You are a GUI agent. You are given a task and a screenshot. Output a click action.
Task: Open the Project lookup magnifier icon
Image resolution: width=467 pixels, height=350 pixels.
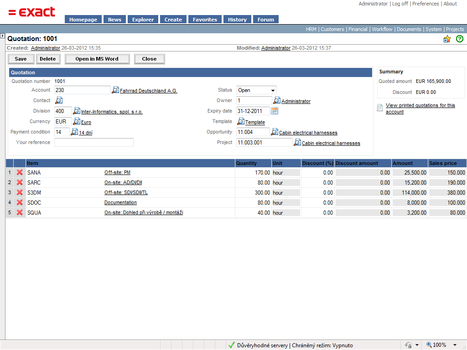tap(297, 142)
